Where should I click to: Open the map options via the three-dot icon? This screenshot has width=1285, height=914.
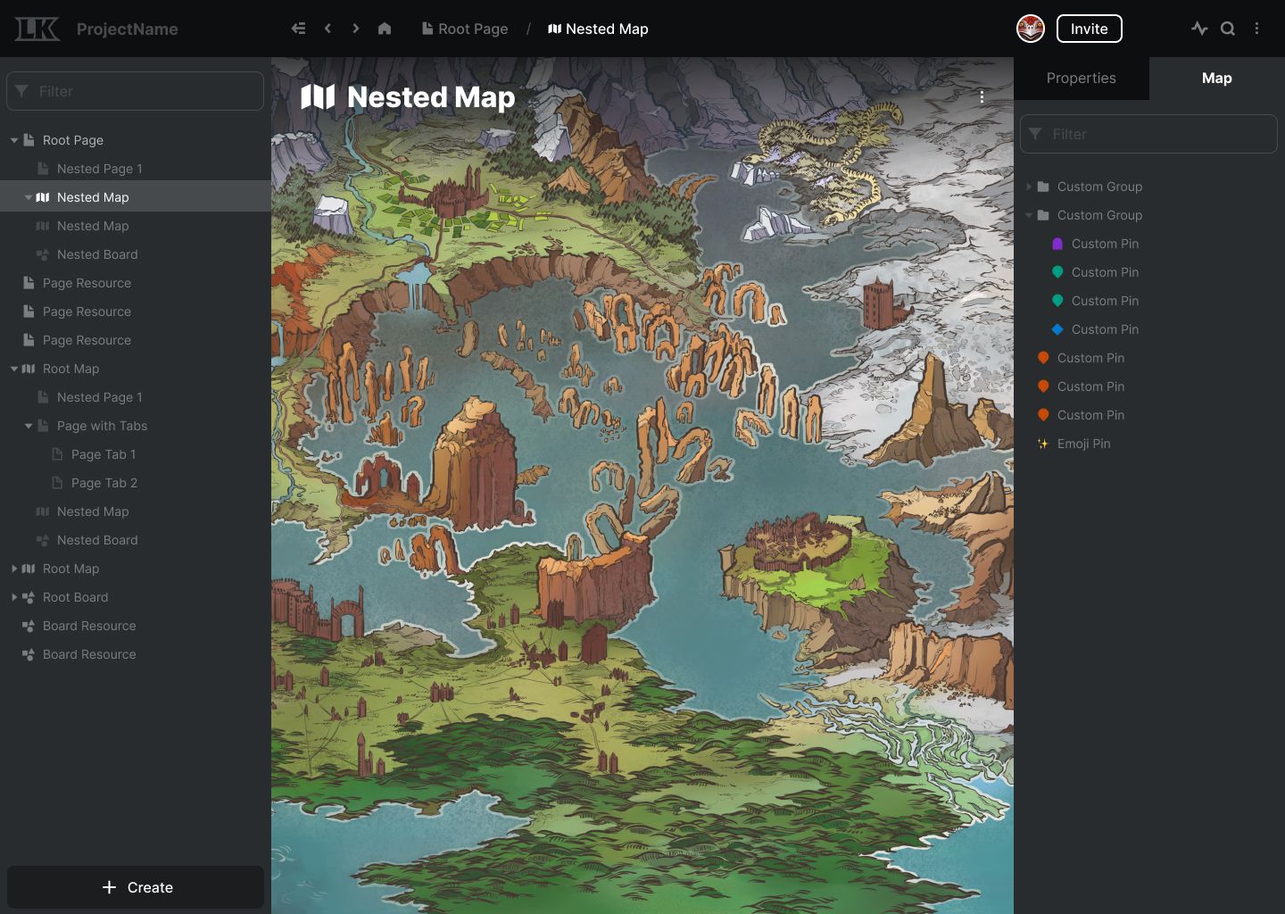(982, 96)
